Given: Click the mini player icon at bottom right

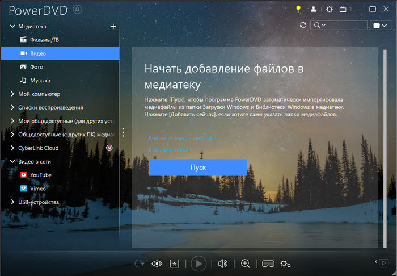Looking at the screenshot, I should pyautogui.click(x=383, y=263).
